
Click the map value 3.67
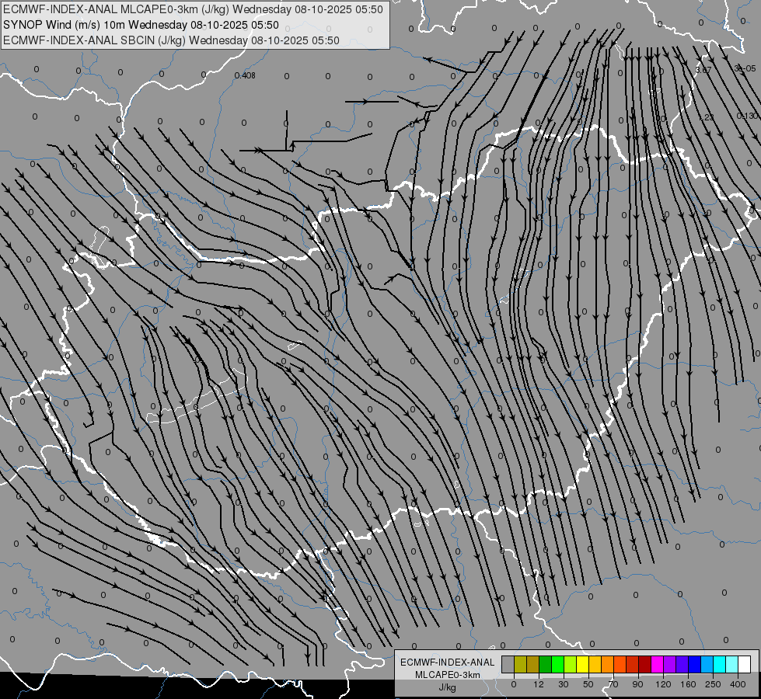703,70
